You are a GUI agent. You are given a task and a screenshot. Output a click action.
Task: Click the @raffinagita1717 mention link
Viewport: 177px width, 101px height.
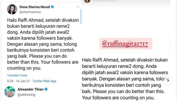click(125, 44)
